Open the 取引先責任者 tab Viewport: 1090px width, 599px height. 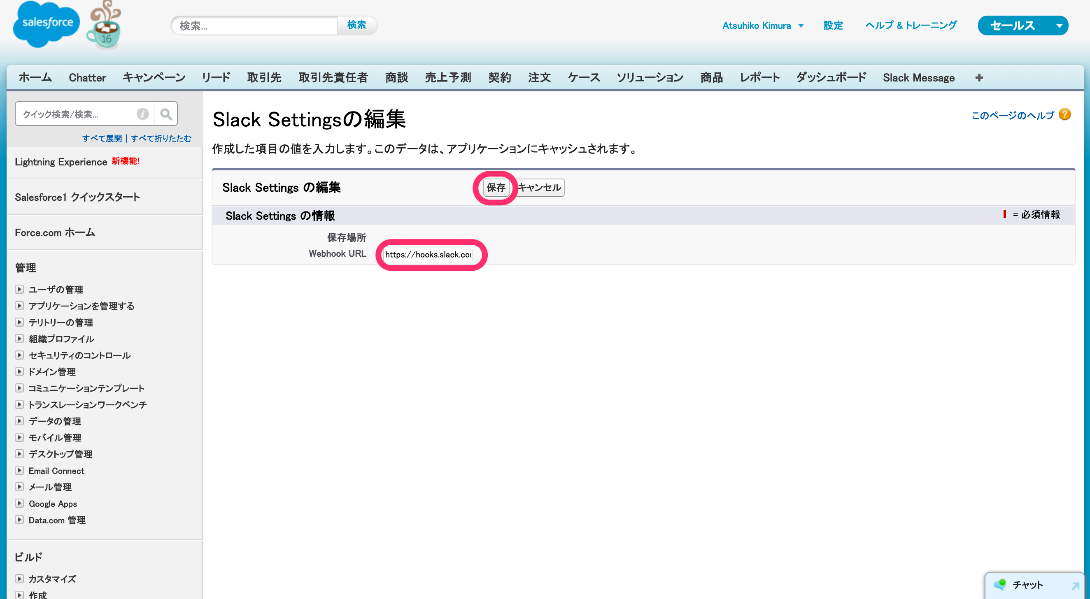(333, 78)
